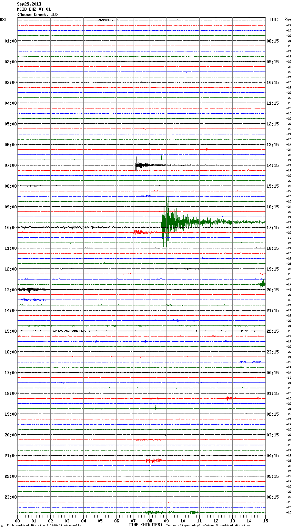Click the "17:00" MST hour label
Viewport: 293px width, 530px height.
coord(11,373)
